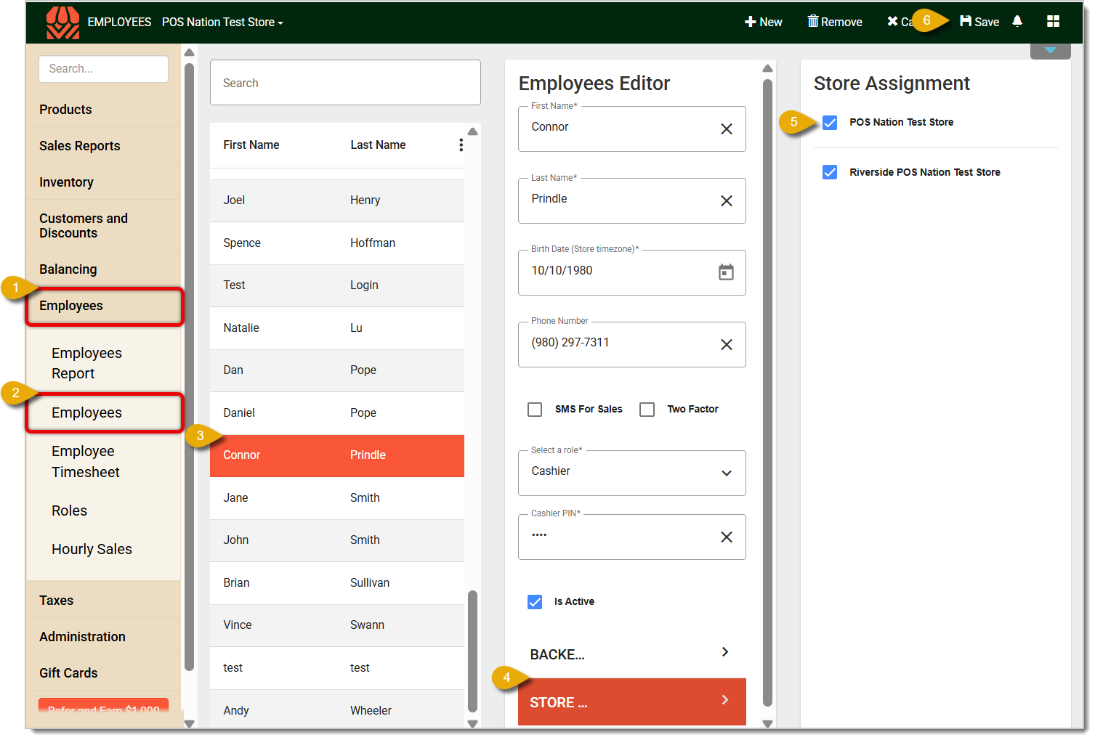This screenshot has height=740, width=1095.
Task: Open the Taxes menu
Action: (103, 601)
